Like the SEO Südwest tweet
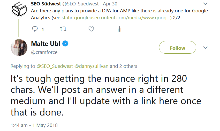 click(91, 29)
